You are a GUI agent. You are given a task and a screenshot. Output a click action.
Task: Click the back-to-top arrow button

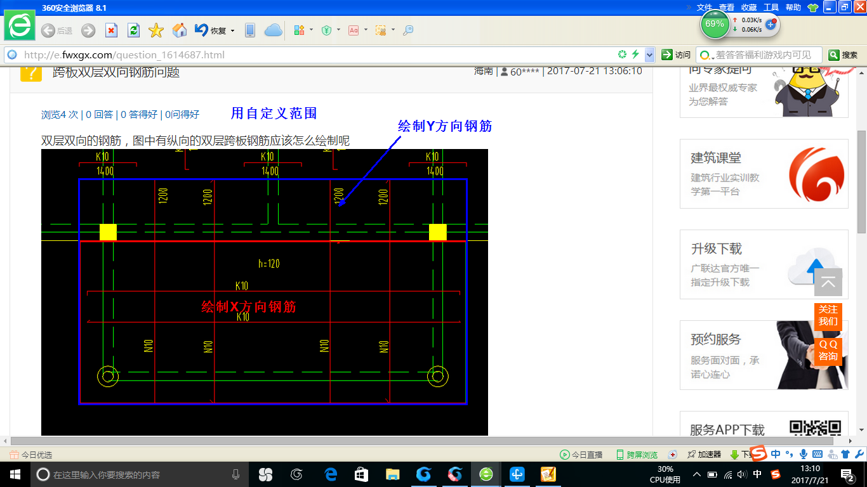click(x=828, y=283)
